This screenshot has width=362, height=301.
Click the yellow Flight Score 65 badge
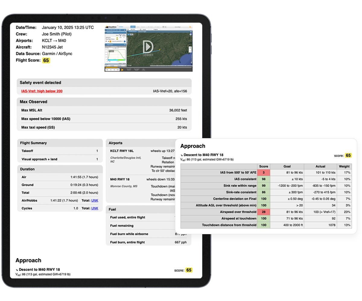pyautogui.click(x=46, y=61)
